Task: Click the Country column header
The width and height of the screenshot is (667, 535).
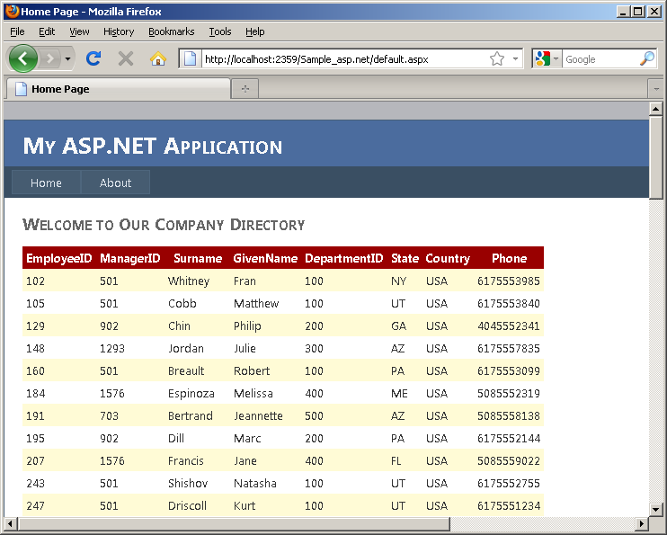Action: click(x=448, y=258)
